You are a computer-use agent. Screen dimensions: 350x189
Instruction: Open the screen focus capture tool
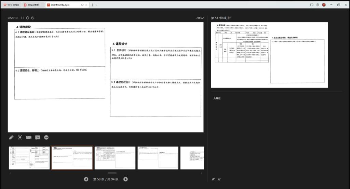click(x=20, y=137)
